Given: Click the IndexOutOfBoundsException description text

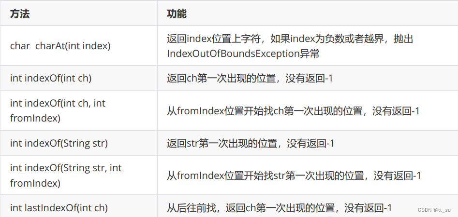Looking at the screenshot, I should pyautogui.click(x=243, y=54).
